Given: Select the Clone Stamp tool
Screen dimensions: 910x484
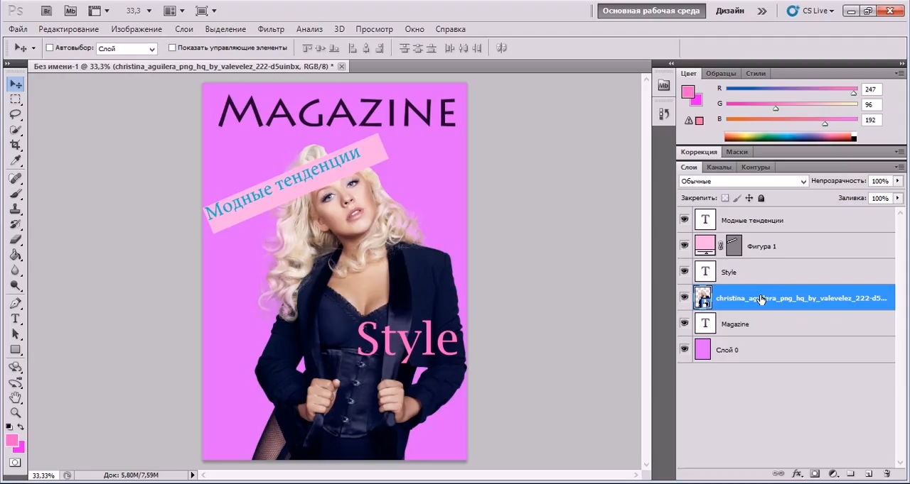Looking at the screenshot, I should [15, 209].
